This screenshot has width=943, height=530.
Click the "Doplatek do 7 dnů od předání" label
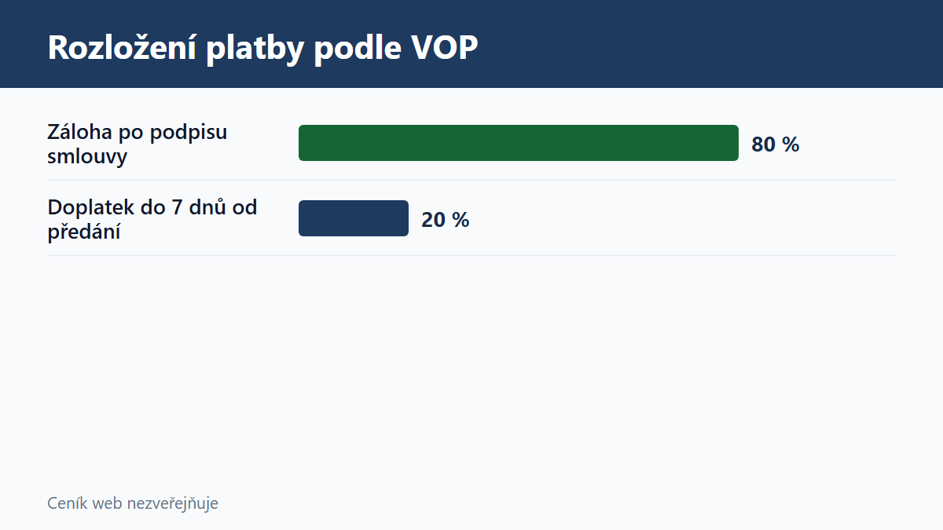tap(152, 219)
